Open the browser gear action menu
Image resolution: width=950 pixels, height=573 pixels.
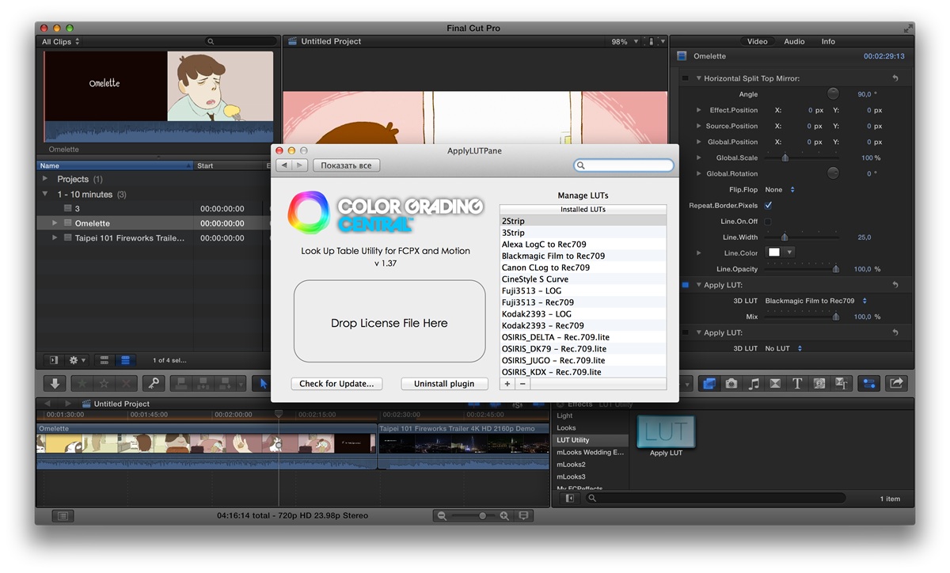[77, 360]
